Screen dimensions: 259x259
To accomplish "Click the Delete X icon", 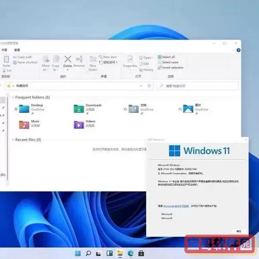I will coord(68,59).
